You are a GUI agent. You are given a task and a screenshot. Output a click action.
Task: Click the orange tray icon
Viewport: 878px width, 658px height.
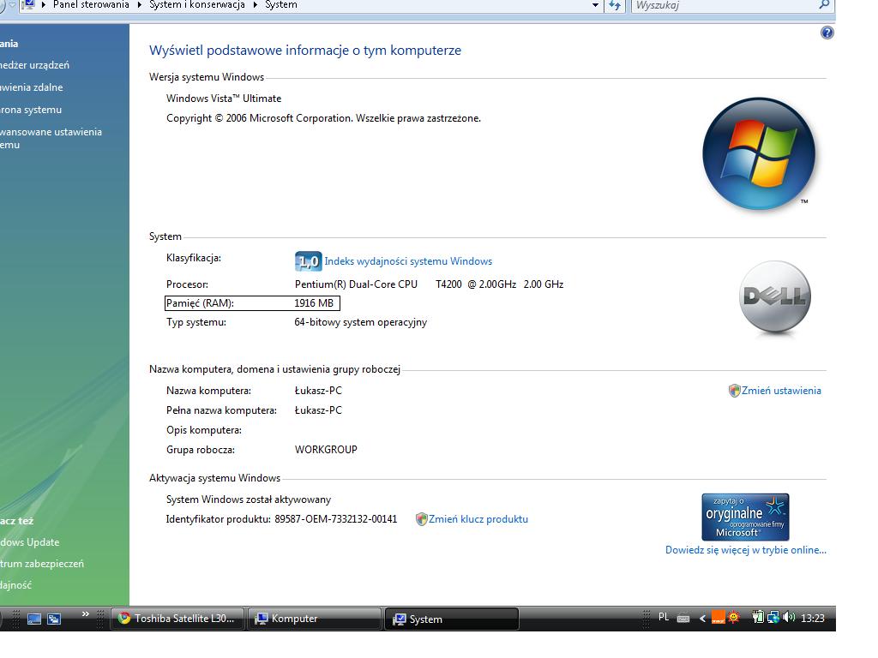(718, 618)
